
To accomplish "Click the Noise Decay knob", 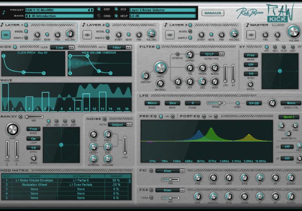I will pos(93,147).
